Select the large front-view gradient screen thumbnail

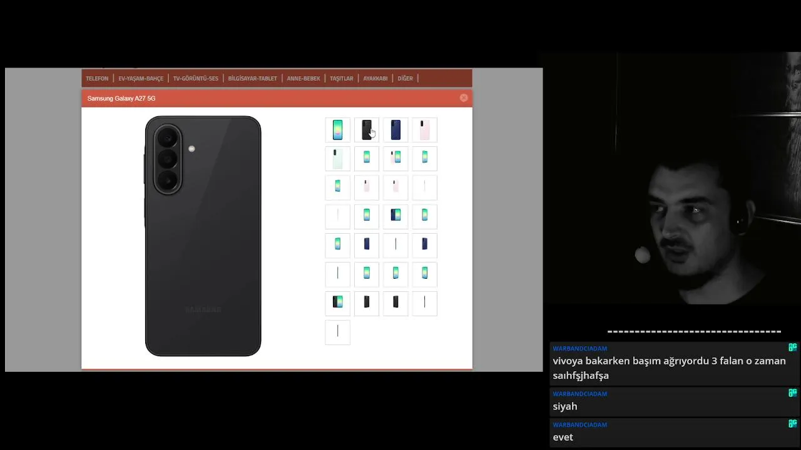(x=338, y=130)
